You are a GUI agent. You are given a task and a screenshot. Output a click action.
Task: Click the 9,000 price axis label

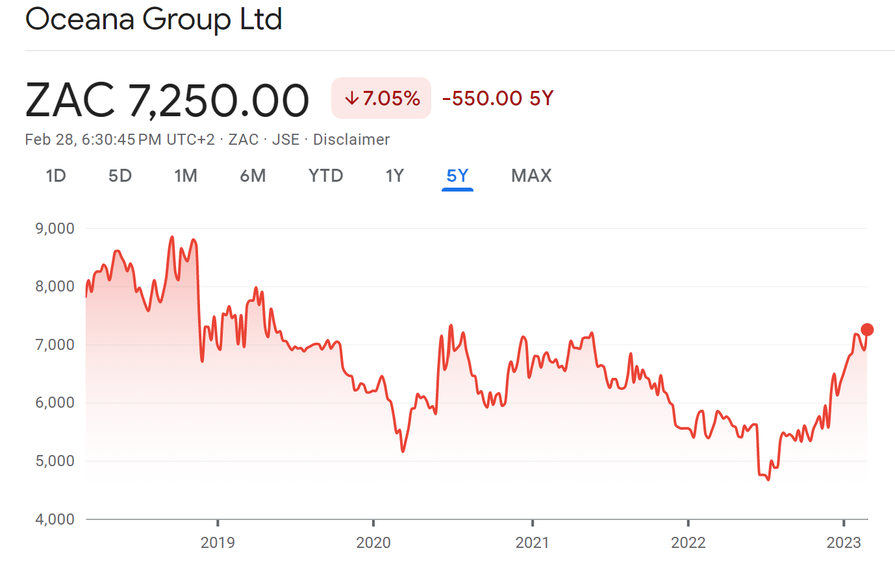[x=55, y=229]
